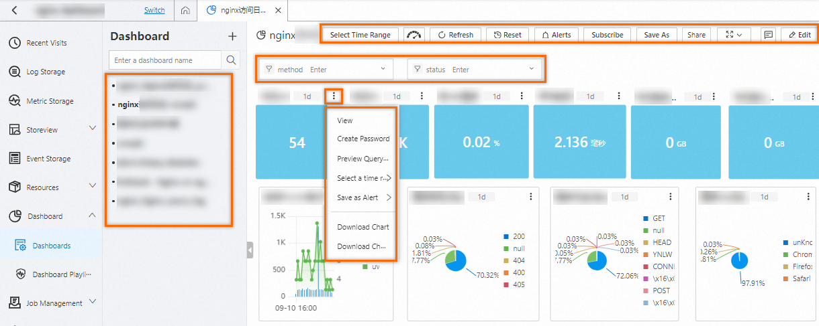Screen dimensions: 819x326
Task: Click the dashboard search magnifier icon
Action: coord(231,60)
